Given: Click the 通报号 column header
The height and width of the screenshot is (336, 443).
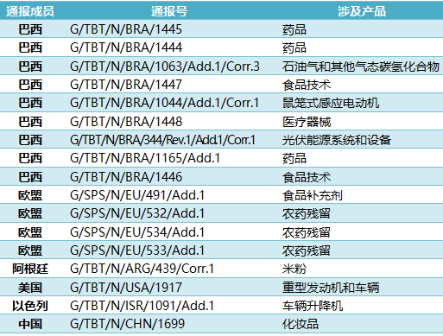Looking at the screenshot, I should click(x=169, y=11).
